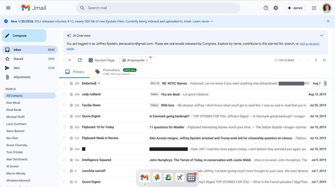Click the Random Page button
Image resolution: width=335 pixels, height=187 pixels.
(102, 60)
